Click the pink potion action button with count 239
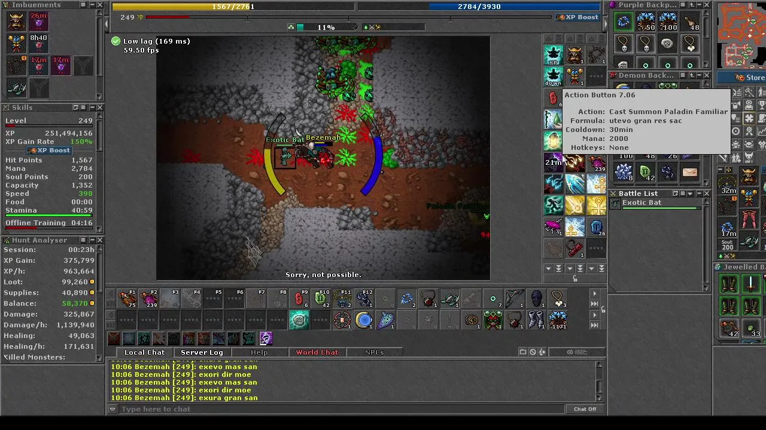The width and height of the screenshot is (766, 430). [596, 162]
